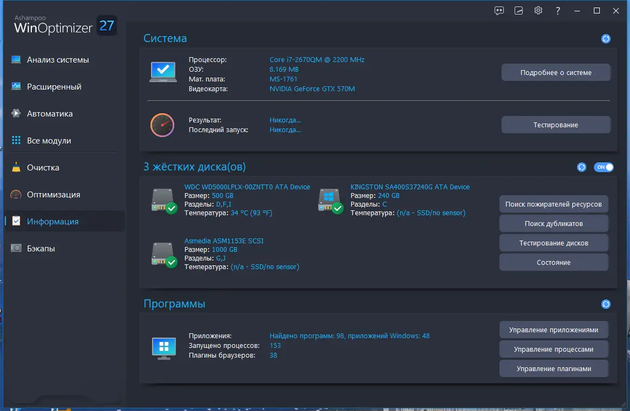The width and height of the screenshot is (630, 411).
Task: Toggle the hard disks ON switch
Action: coord(604,167)
